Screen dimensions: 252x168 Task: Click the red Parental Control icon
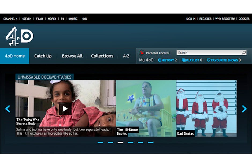(142, 53)
